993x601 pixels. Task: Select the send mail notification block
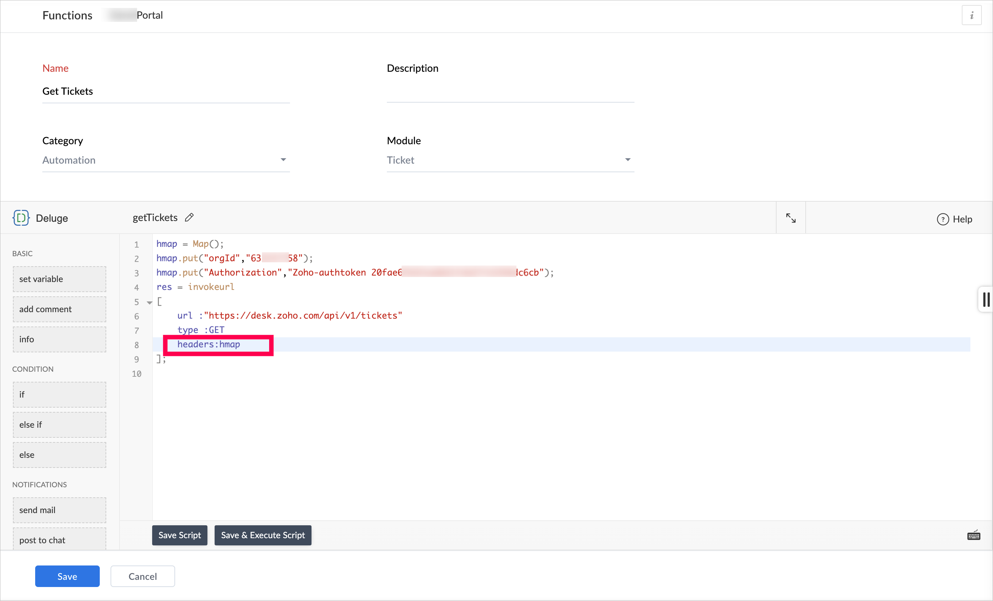click(59, 510)
